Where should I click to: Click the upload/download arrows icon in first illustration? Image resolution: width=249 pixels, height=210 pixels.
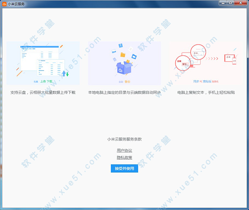[x=65, y=73]
